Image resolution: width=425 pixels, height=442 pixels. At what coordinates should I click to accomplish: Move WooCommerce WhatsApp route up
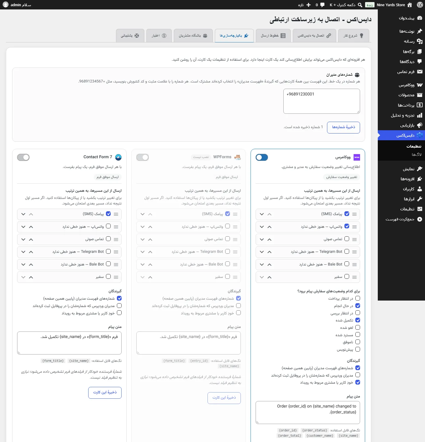(269, 227)
